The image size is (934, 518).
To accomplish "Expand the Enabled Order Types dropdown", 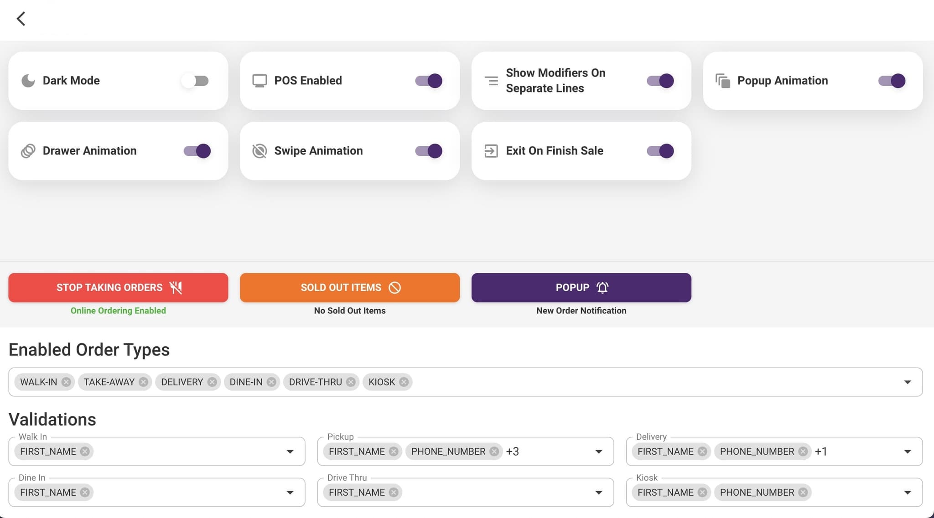I will point(907,382).
